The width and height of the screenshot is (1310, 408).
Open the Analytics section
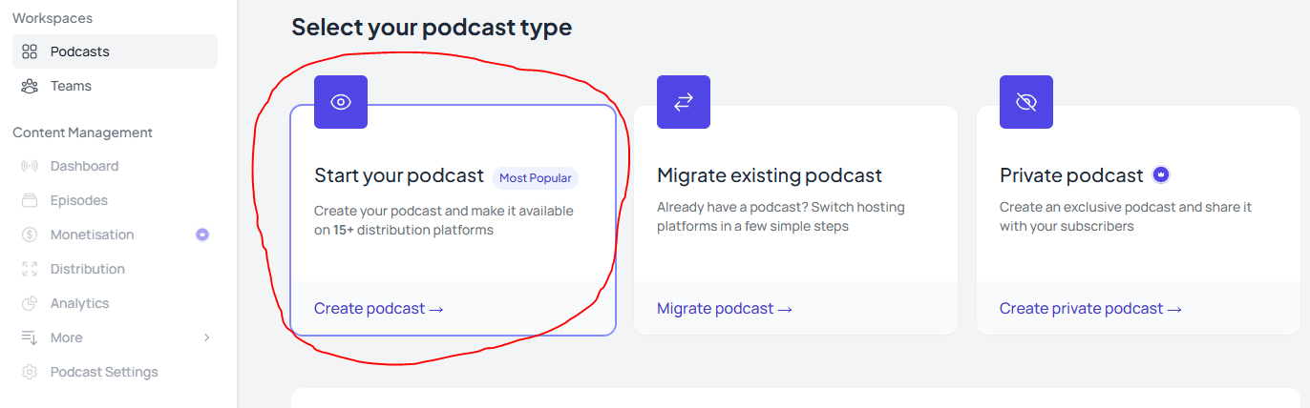(115, 303)
